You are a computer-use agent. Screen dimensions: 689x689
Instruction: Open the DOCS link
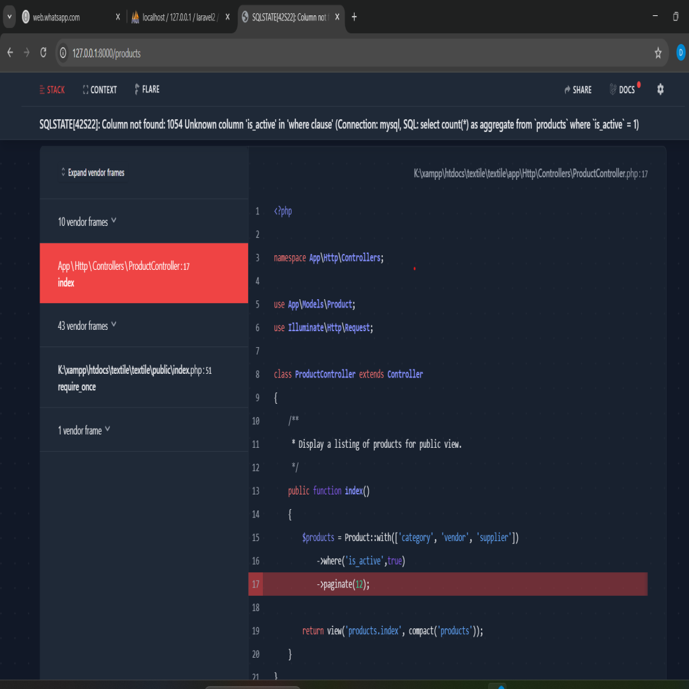pos(623,90)
